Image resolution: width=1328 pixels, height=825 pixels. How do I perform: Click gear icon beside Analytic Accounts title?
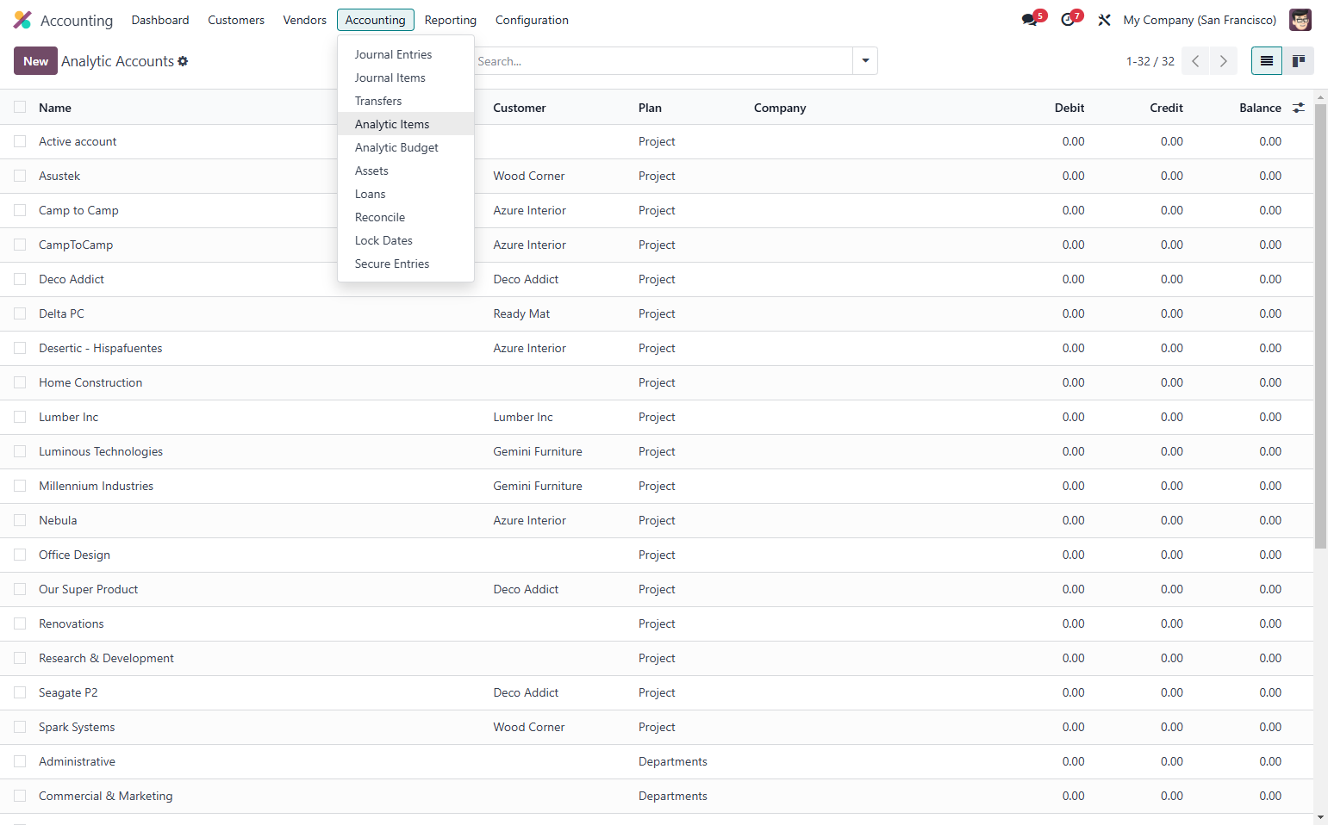[x=183, y=61]
